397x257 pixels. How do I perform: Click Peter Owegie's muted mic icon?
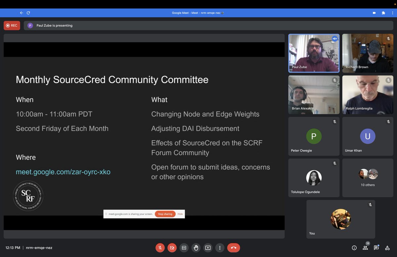(334, 122)
